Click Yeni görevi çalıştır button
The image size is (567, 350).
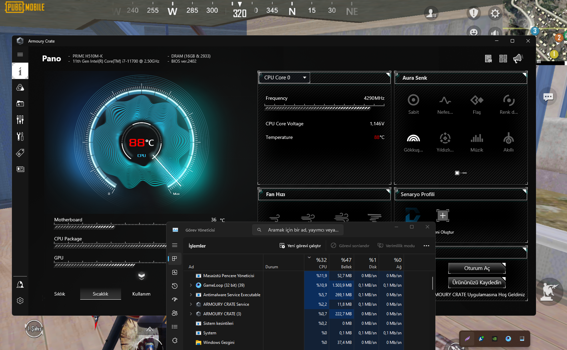pos(300,246)
